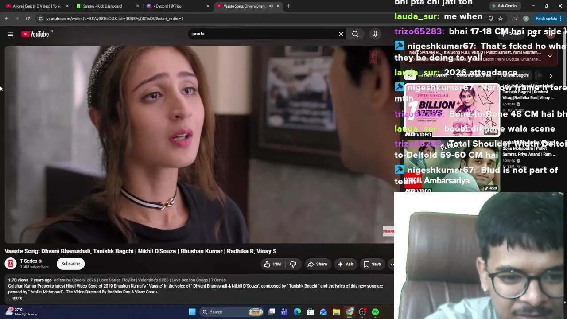Show more filter chips with the right arrow
Screen dimensions: 567x319
click(x=551, y=76)
